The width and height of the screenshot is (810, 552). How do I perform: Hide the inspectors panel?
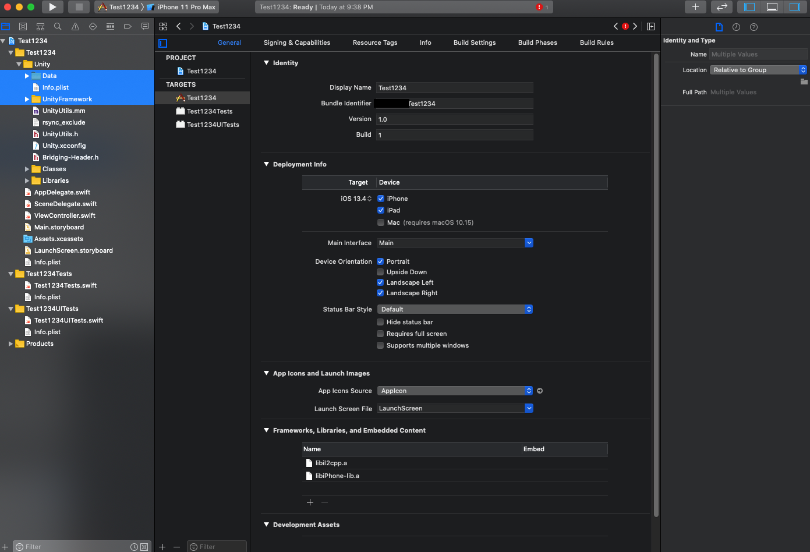click(x=795, y=7)
